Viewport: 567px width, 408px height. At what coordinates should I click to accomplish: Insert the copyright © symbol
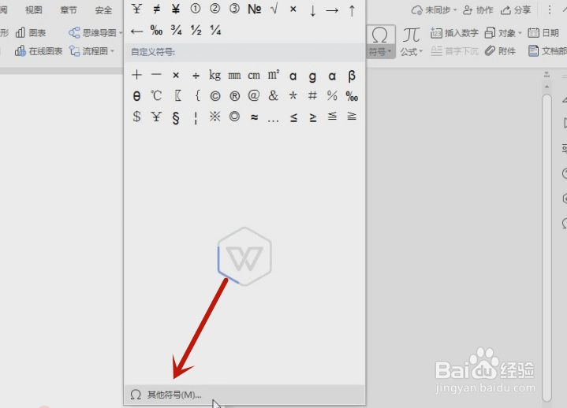tap(215, 96)
